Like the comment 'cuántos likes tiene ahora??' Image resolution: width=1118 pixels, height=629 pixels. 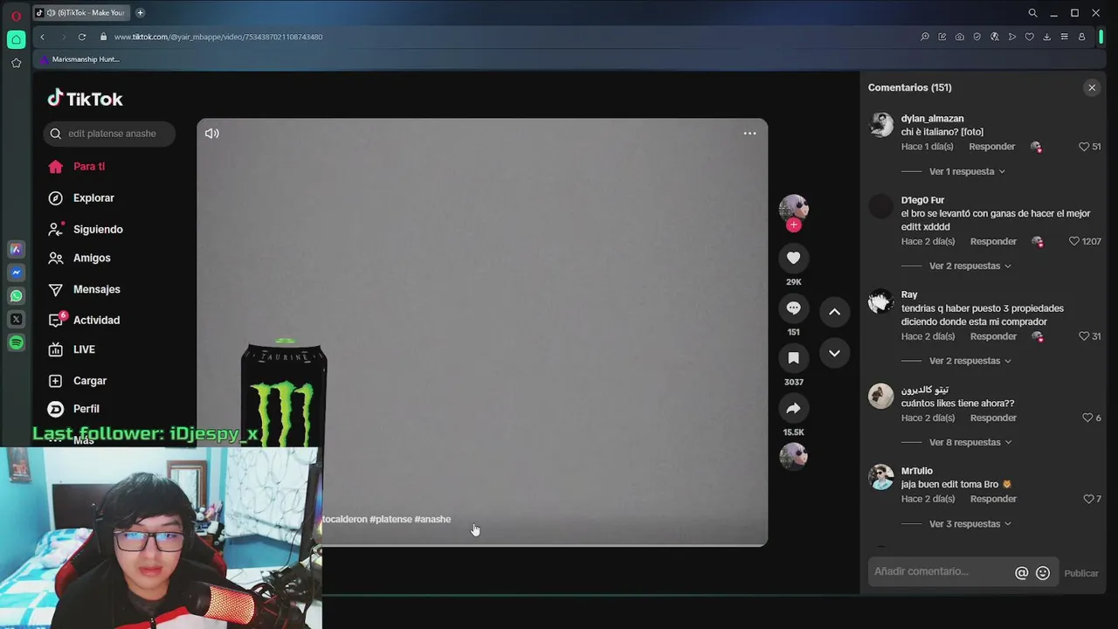1087,418
